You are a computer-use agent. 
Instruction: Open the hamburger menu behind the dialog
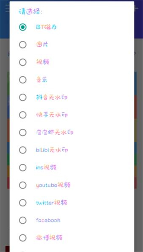[x=7, y=8]
